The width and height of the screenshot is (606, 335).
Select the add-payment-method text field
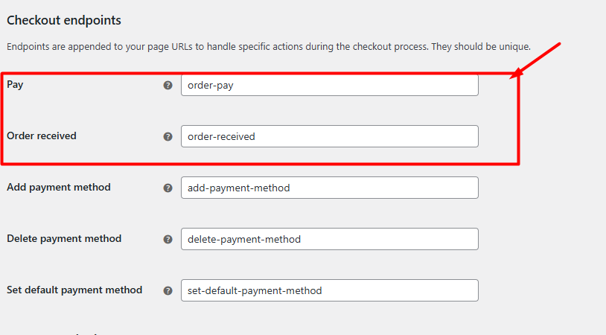tap(329, 188)
